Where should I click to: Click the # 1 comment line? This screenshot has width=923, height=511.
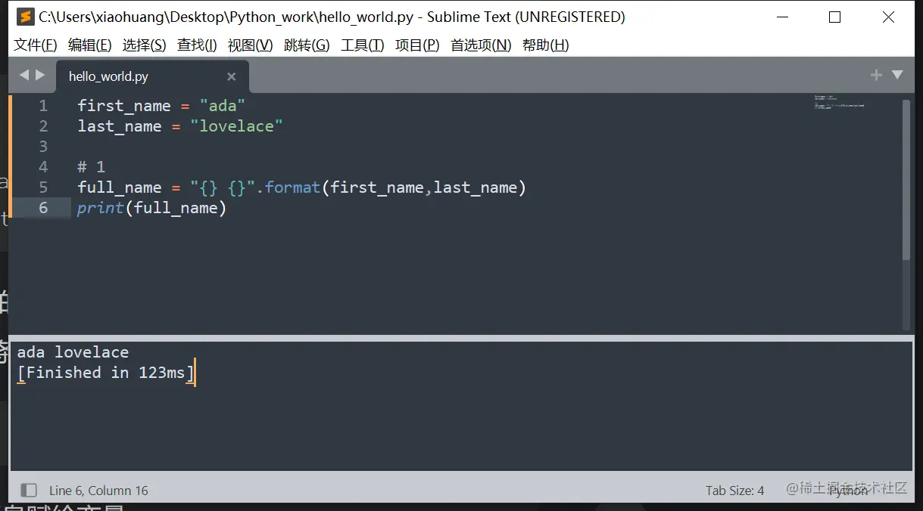coord(92,167)
